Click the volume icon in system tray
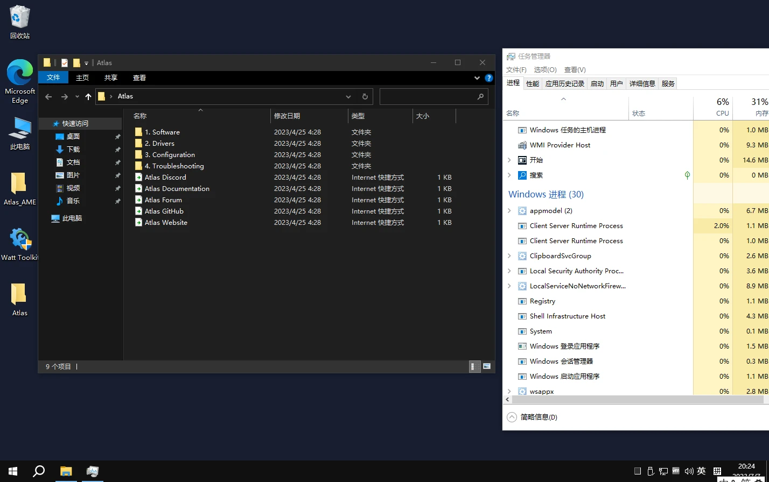This screenshot has height=482, width=769. pos(689,471)
